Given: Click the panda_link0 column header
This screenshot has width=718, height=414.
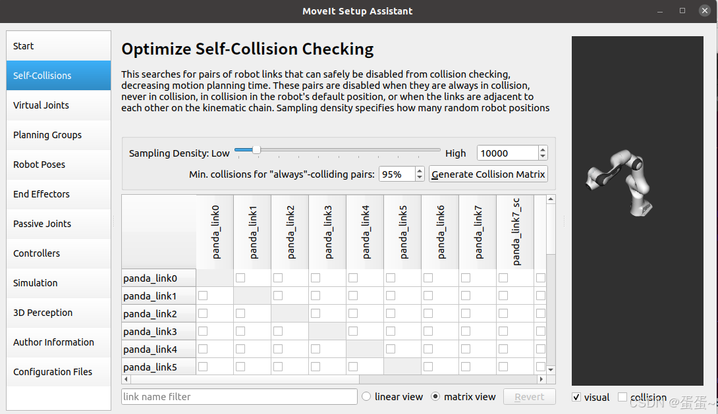Looking at the screenshot, I should (x=215, y=232).
